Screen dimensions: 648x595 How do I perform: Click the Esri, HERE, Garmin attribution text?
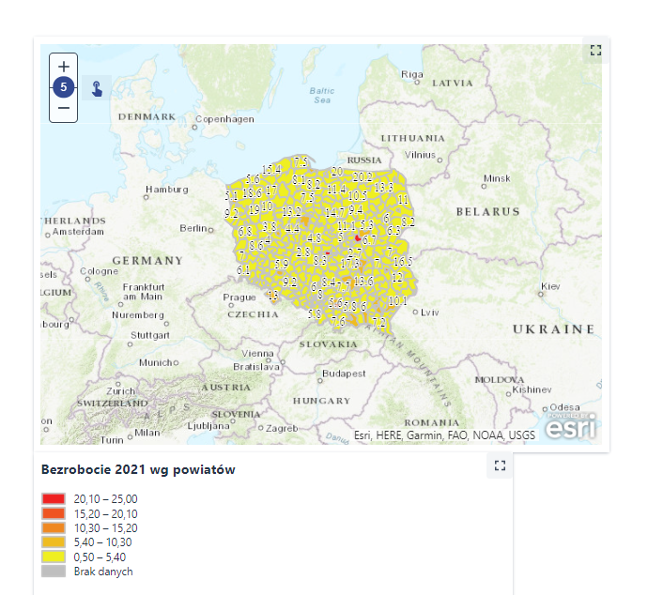pyautogui.click(x=444, y=435)
